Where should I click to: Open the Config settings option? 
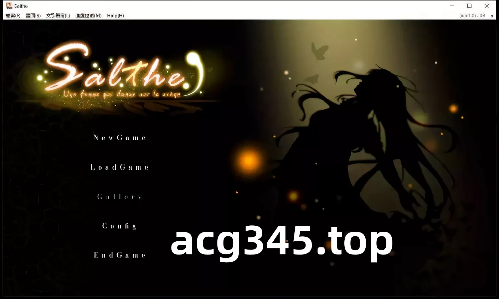120,226
